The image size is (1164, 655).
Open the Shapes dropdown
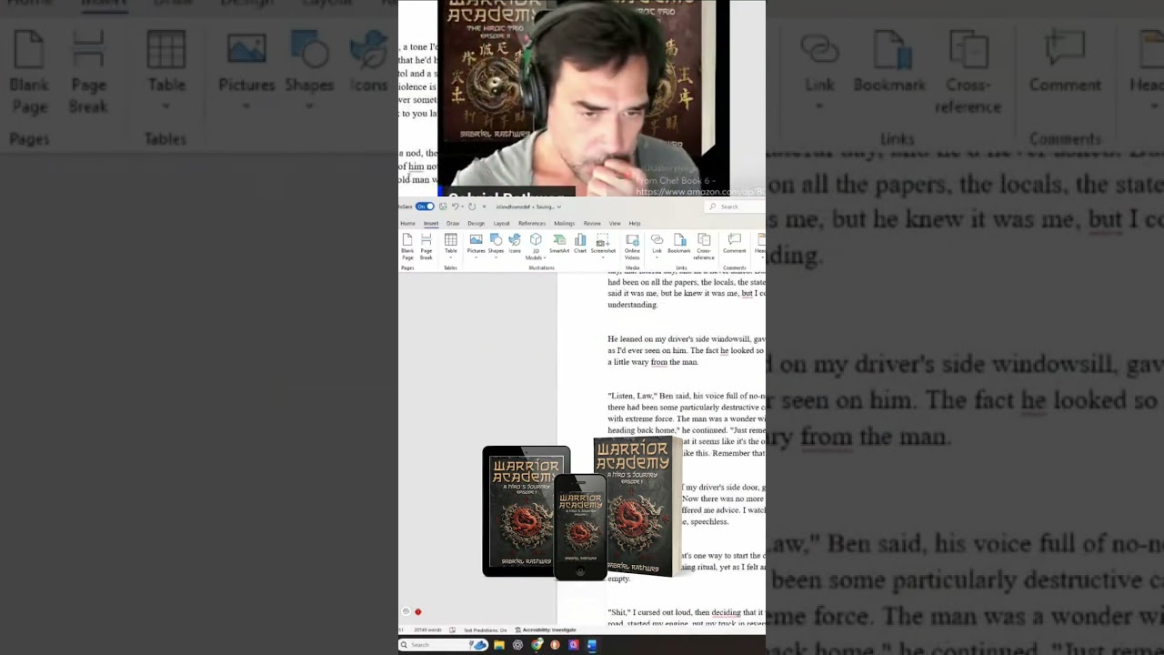(496, 257)
